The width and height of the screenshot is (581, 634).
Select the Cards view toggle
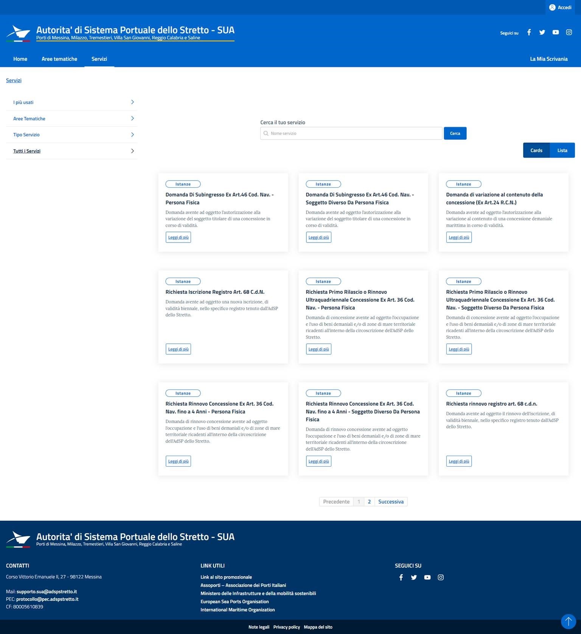click(x=536, y=150)
